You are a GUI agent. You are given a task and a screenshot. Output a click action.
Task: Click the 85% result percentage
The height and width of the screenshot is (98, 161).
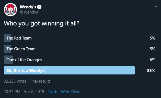151,71
